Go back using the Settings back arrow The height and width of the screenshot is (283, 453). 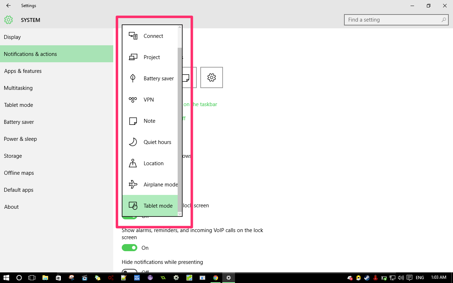(8, 5)
